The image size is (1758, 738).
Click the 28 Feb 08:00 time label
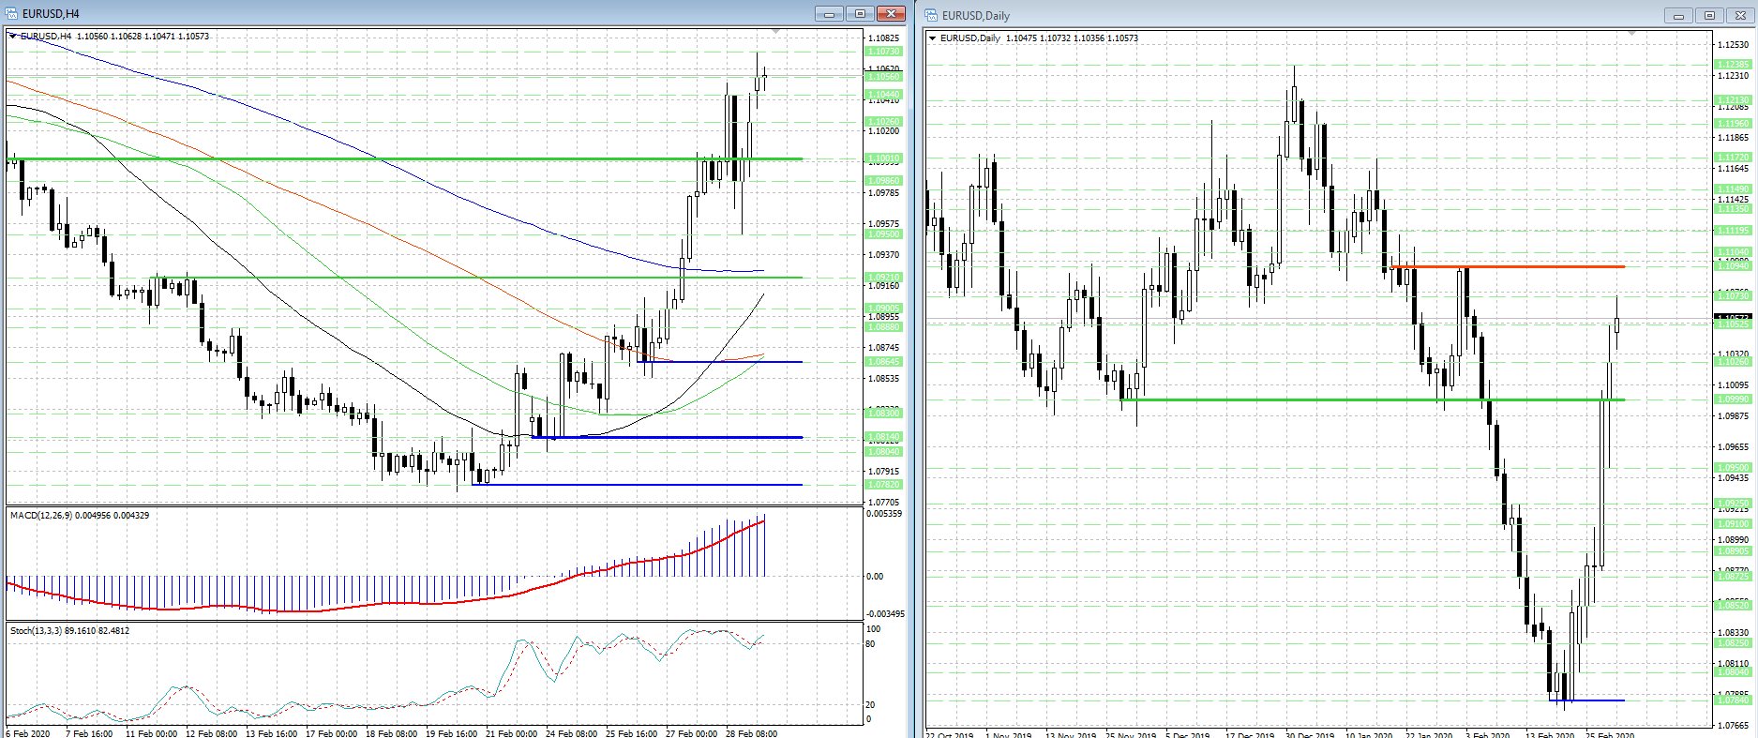pos(751,733)
